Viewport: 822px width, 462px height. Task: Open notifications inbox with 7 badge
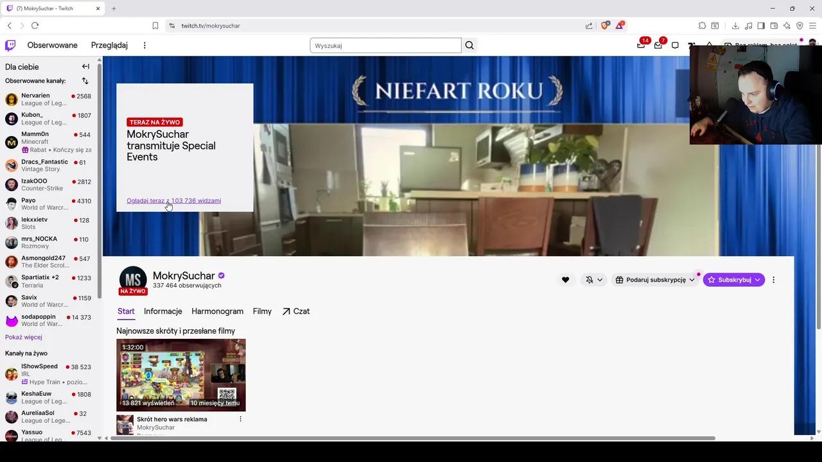pyautogui.click(x=658, y=46)
